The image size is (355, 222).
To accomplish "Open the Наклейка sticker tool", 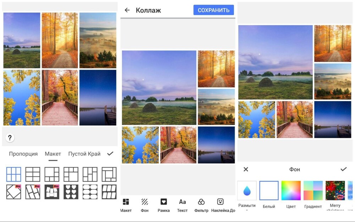I will [220, 204].
